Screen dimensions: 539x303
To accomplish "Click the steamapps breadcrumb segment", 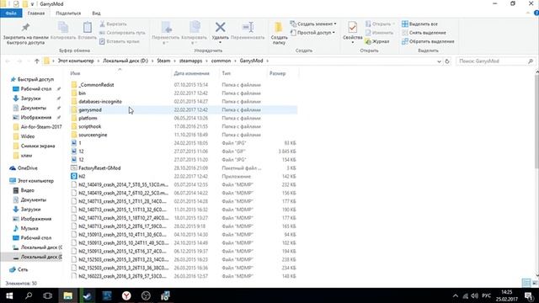I will 191,61.
